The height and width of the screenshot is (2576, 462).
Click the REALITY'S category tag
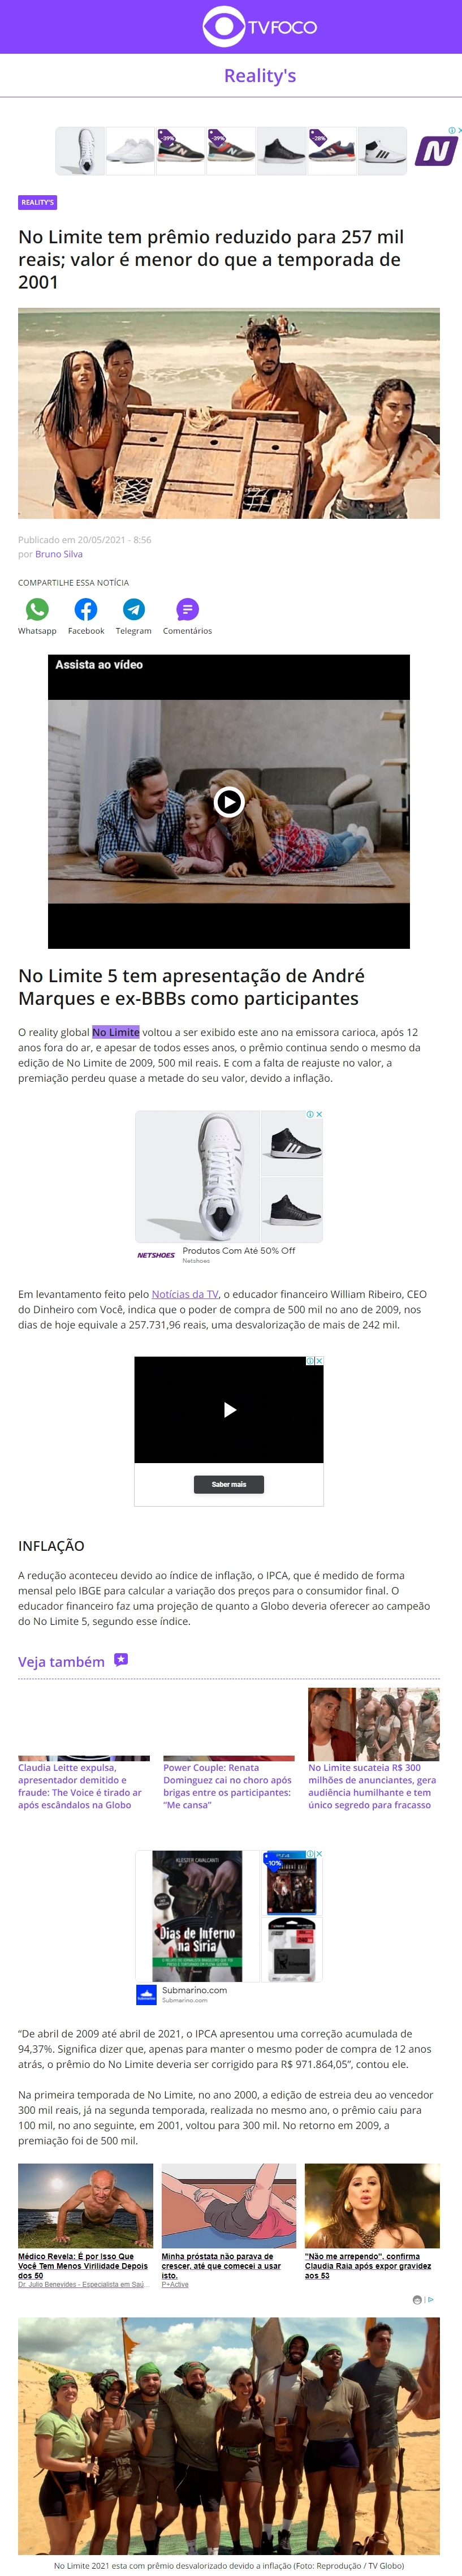pos(37,202)
